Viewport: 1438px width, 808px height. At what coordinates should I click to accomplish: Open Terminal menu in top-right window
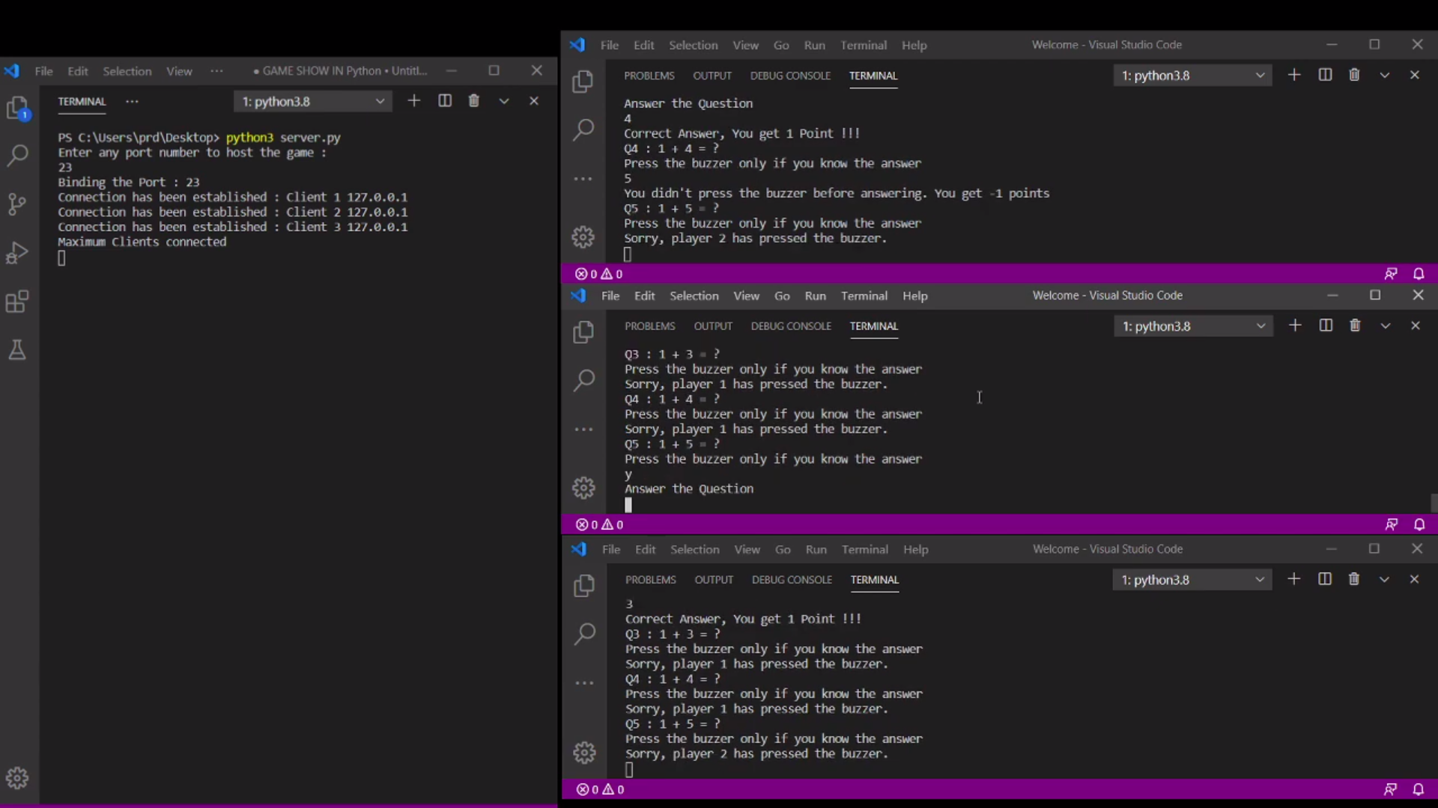[864, 45]
